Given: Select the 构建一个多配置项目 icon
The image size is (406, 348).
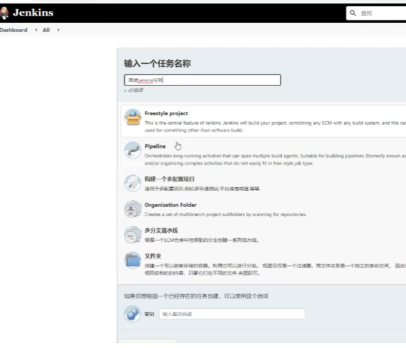Looking at the screenshot, I should click(133, 183).
